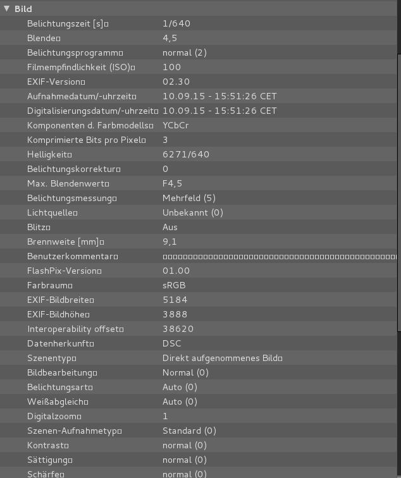Click the Filmempfindlichkeit (ISO) label
This screenshot has width=401, height=478.
81,67
